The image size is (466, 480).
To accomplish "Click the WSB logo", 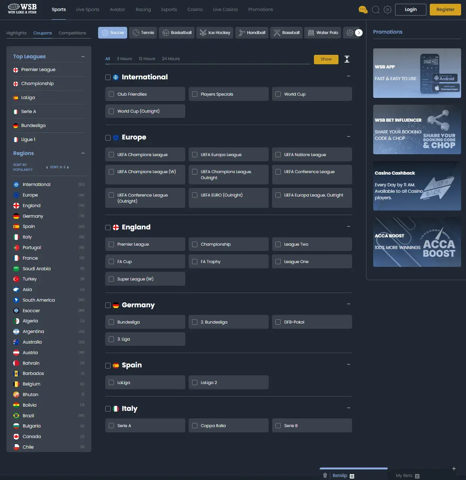I will [22, 9].
